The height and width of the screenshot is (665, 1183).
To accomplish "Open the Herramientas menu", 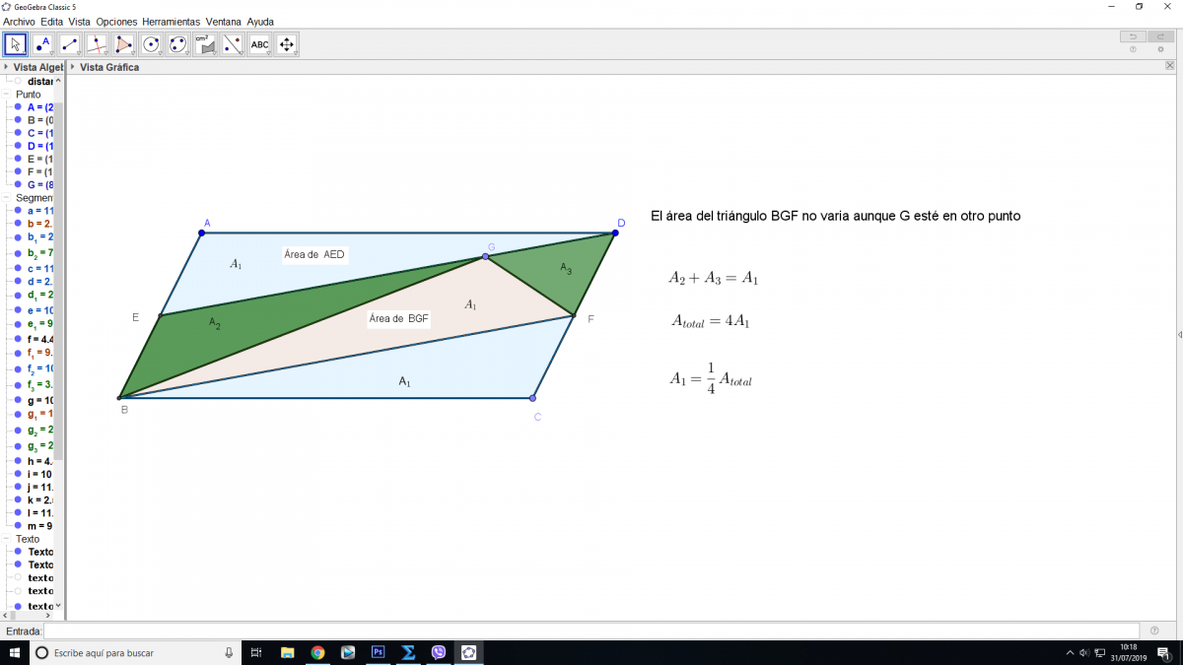I will (171, 21).
